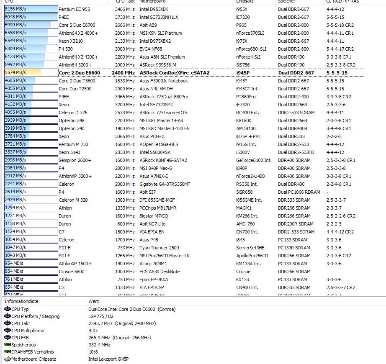Select the C3 VIA EPIA SP row
Screen dimensions: 386x364
(184, 287)
